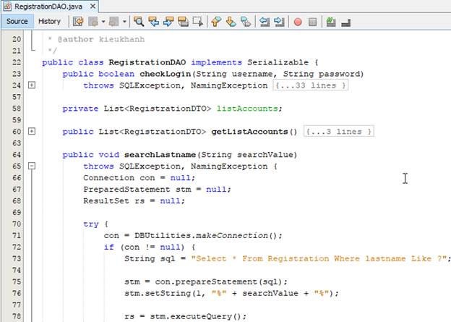Open the Forward history dropdown arrow
This screenshot has height=322, width=451.
pos(124,22)
